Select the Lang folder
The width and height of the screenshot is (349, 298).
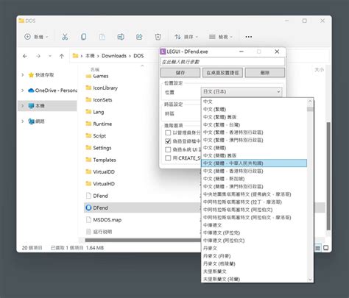[x=95, y=112]
